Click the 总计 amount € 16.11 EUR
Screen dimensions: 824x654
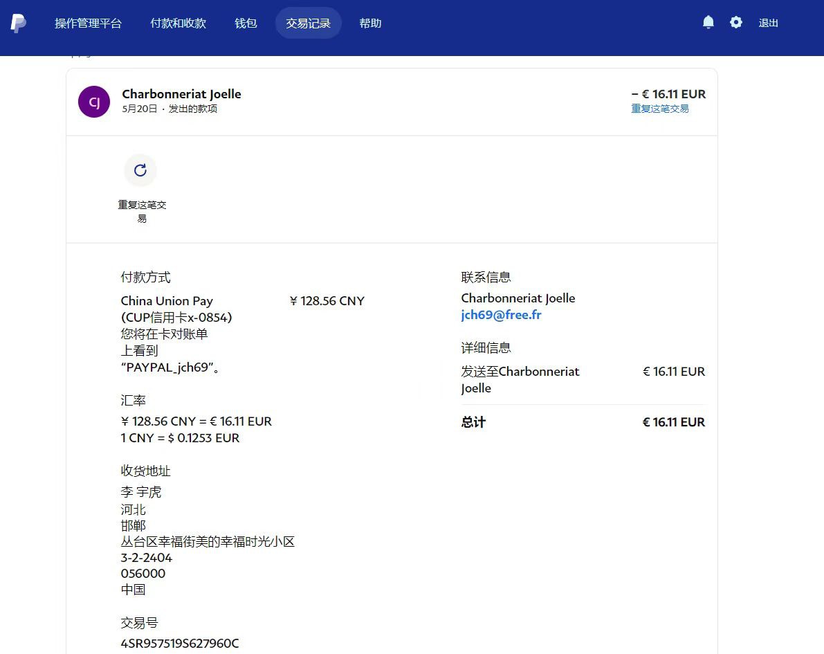tap(673, 422)
